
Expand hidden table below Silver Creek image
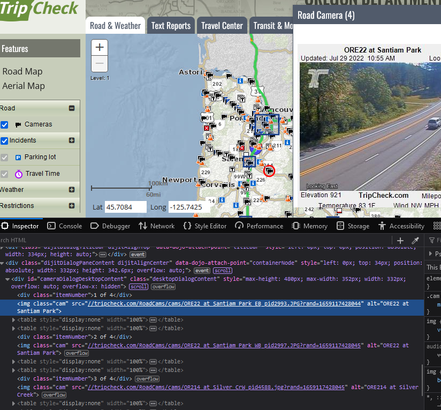tap(13, 403)
